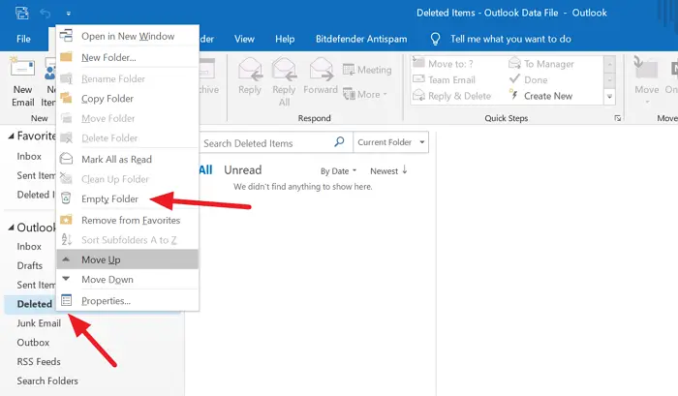Click the search magnifier icon
The width and height of the screenshot is (678, 396).
point(339,142)
